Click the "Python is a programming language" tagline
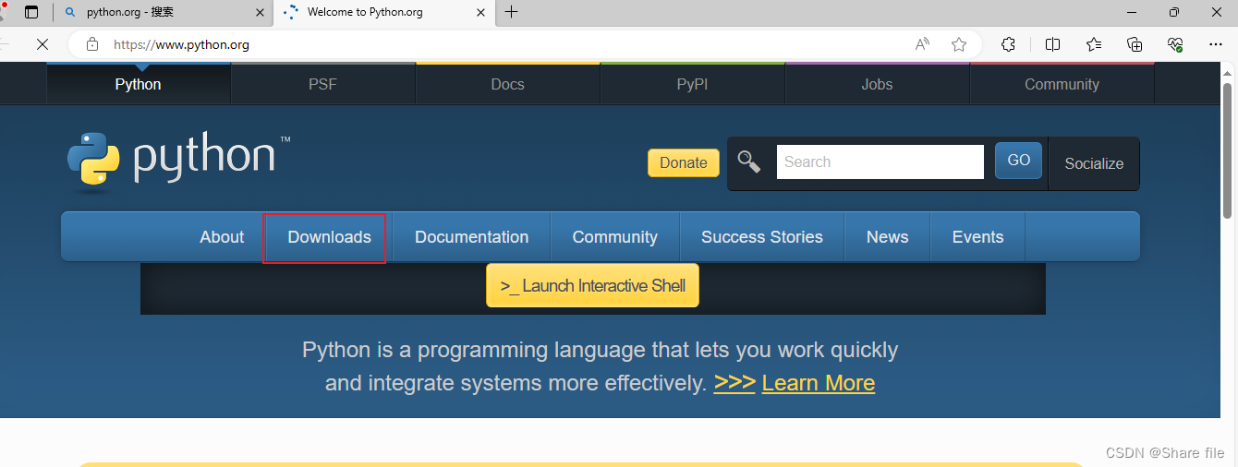 [x=600, y=366]
